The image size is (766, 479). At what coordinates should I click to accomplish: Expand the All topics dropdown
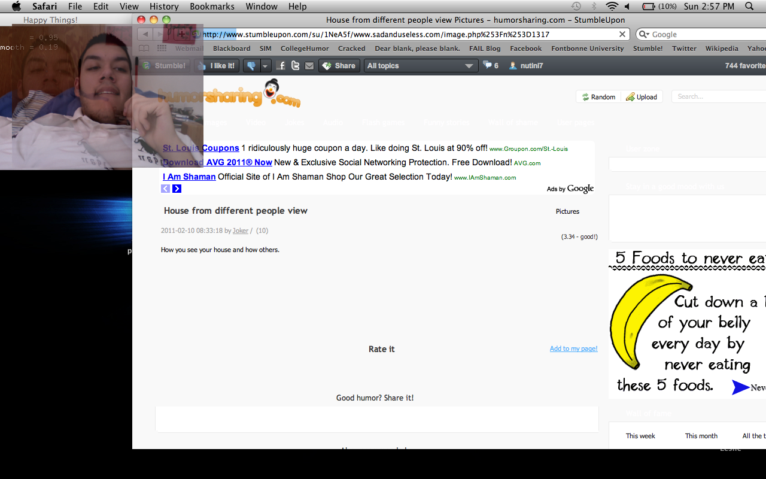pos(421,66)
